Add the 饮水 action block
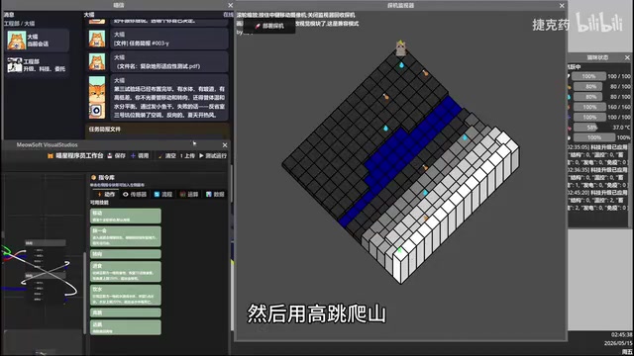 click(126, 295)
